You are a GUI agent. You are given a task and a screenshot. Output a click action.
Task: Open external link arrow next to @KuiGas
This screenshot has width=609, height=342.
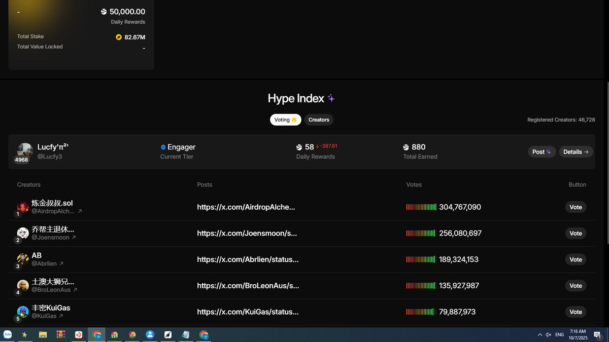(61, 316)
